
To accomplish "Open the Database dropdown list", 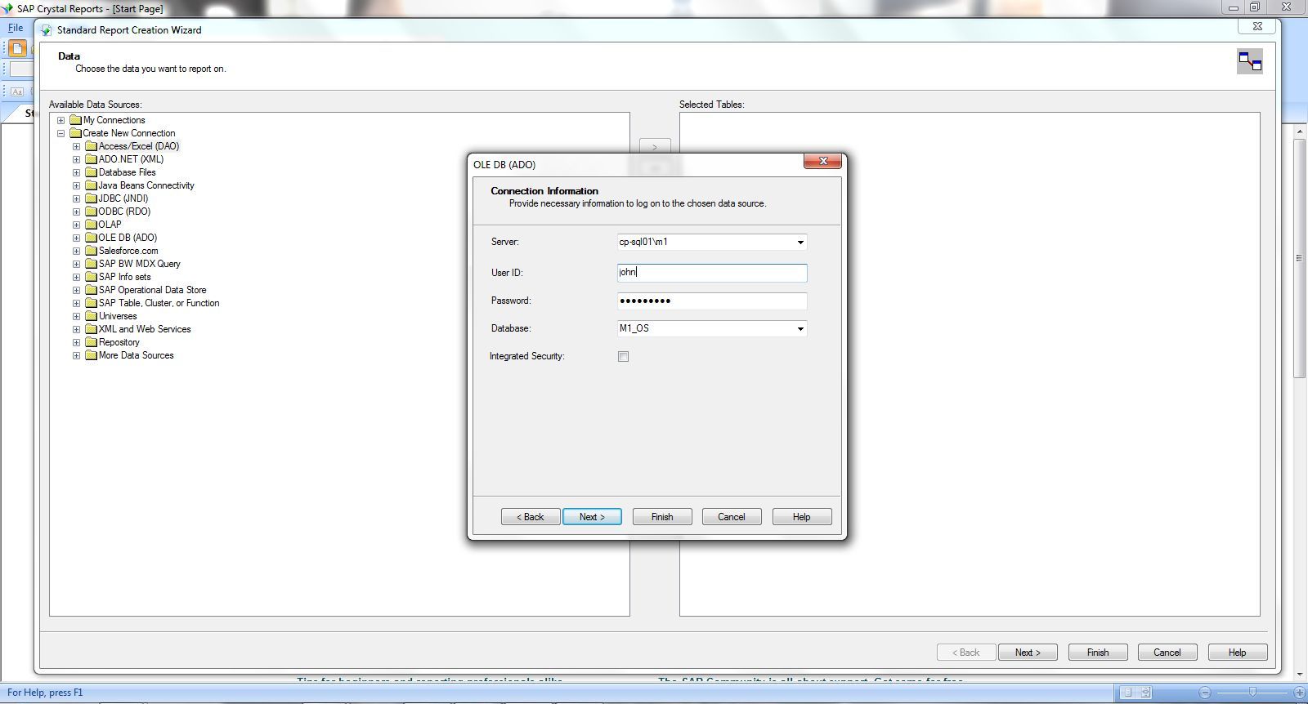I will coord(800,328).
